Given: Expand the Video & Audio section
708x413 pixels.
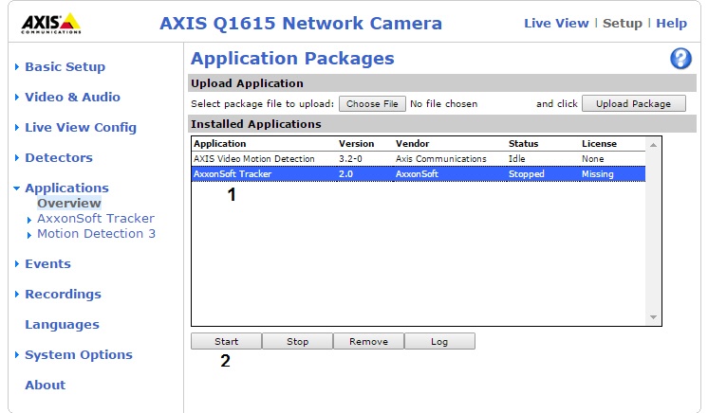Looking at the screenshot, I should [72, 98].
